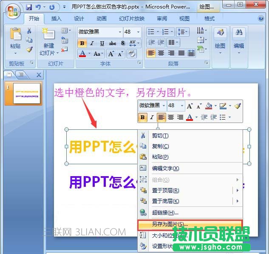The width and height of the screenshot is (269, 254).
Task: Select Format Painter on the mini toolbar
Action: [238, 106]
